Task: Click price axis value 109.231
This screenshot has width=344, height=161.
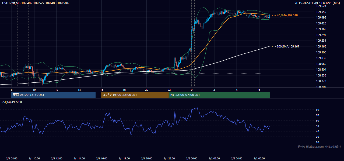Action: click(321, 41)
